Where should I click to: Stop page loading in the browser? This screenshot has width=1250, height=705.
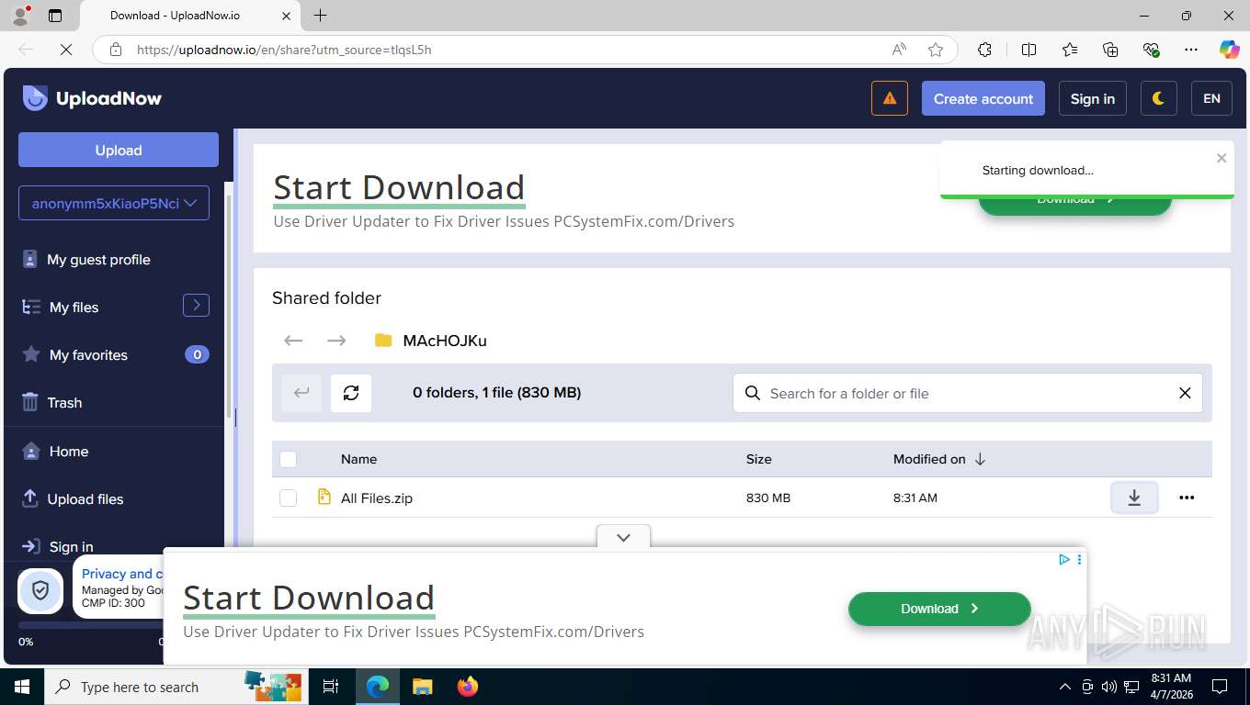click(x=65, y=50)
